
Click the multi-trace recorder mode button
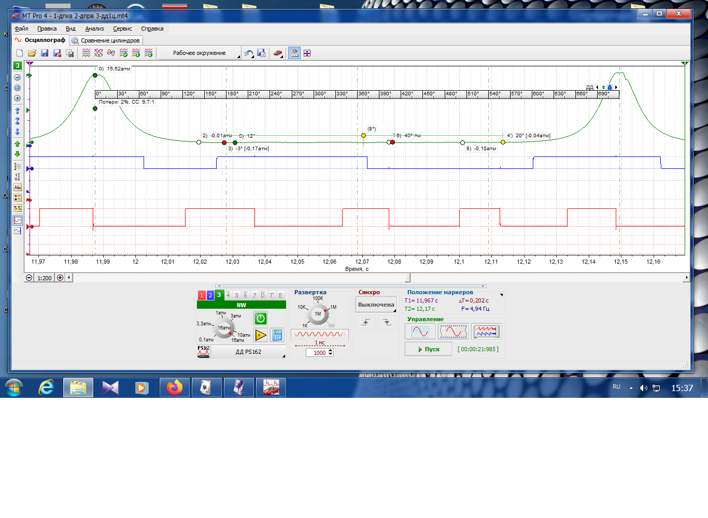pyautogui.click(x=486, y=332)
